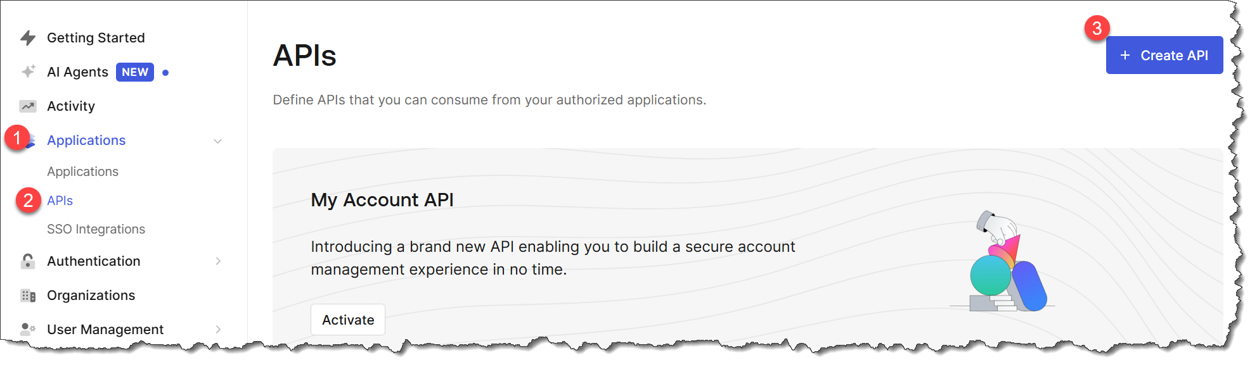Select Activity in the sidebar
Image resolution: width=1257 pixels, height=367 pixels.
[70, 106]
